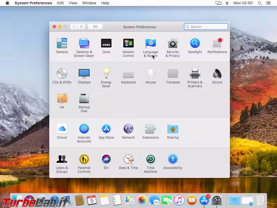Open Security & Privacy settings
This screenshot has height=208, width=277.
point(173,43)
